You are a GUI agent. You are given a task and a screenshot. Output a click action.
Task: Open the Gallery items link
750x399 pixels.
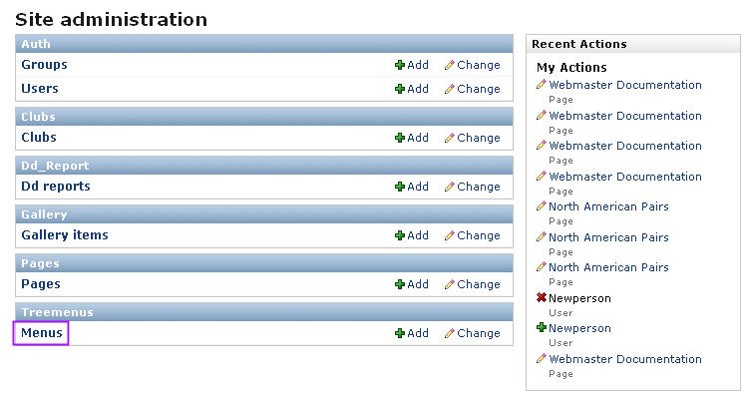(x=65, y=235)
